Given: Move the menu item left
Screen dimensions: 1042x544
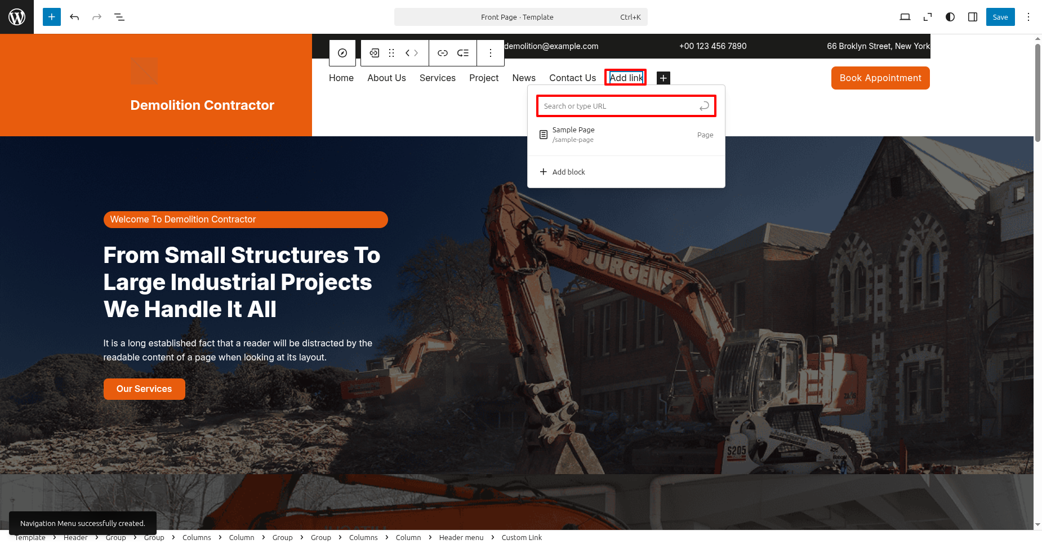Looking at the screenshot, I should click(407, 53).
